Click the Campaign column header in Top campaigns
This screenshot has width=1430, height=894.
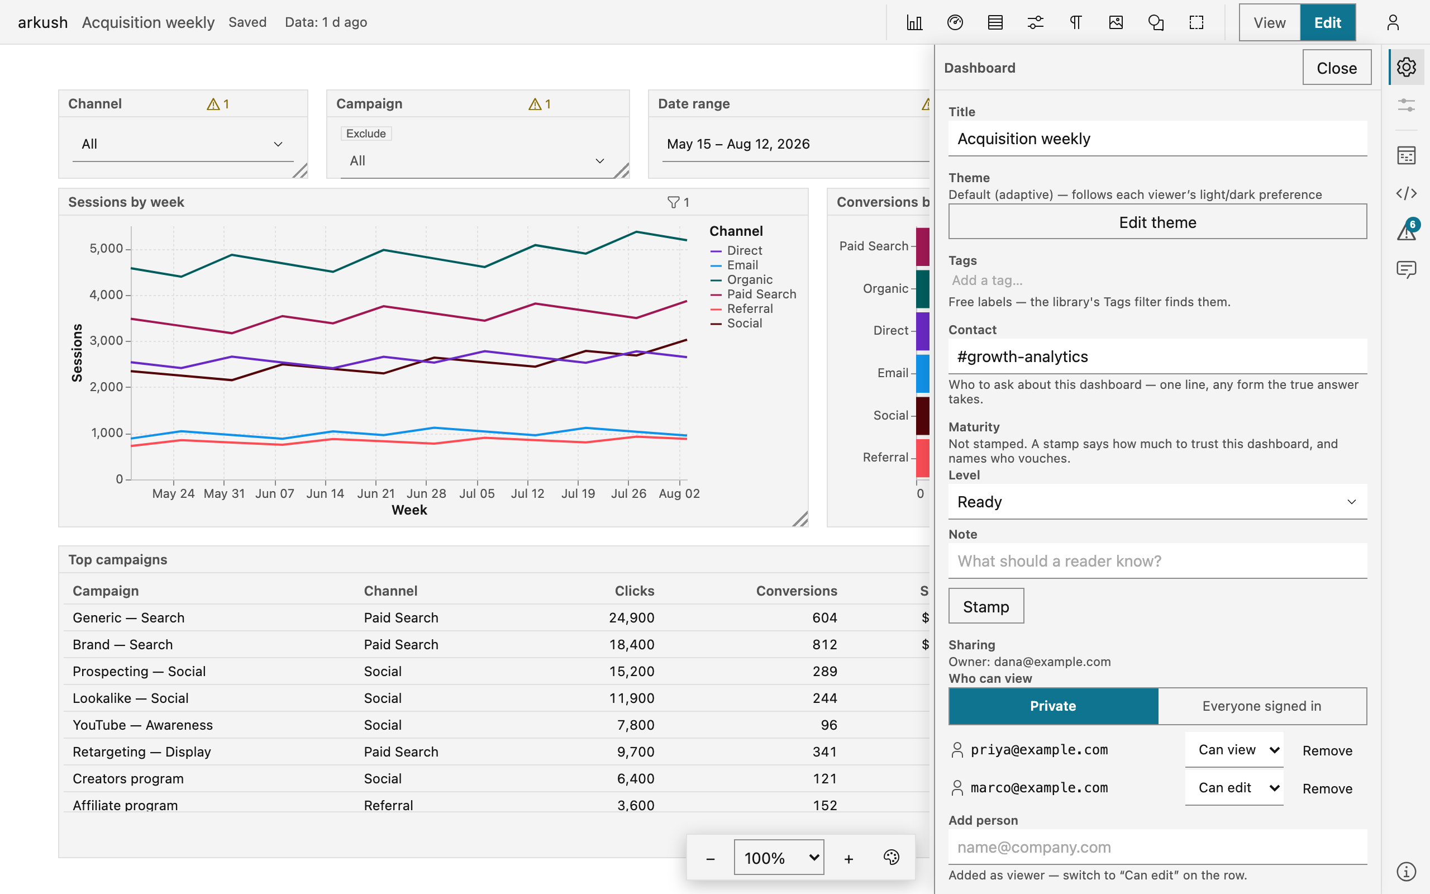(x=106, y=591)
